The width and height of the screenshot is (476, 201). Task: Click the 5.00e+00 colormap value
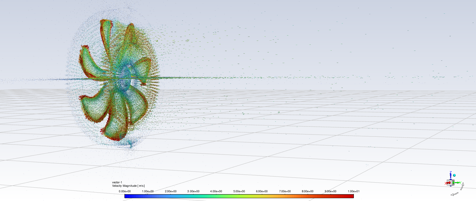[239, 191]
